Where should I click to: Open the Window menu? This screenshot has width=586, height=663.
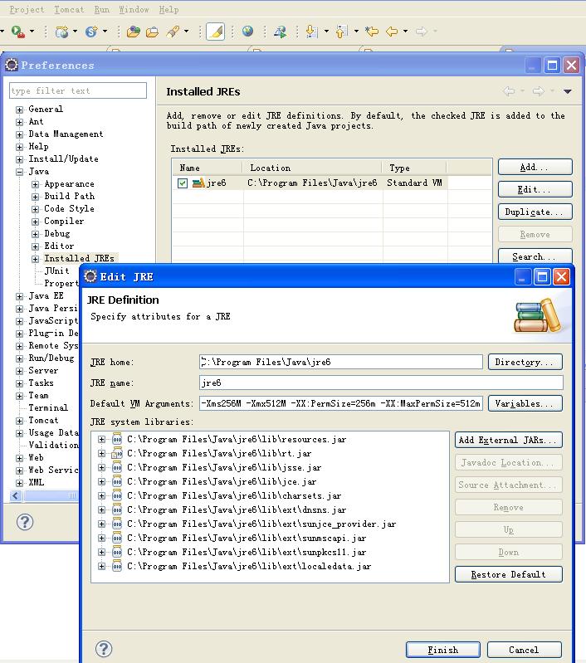coord(134,9)
